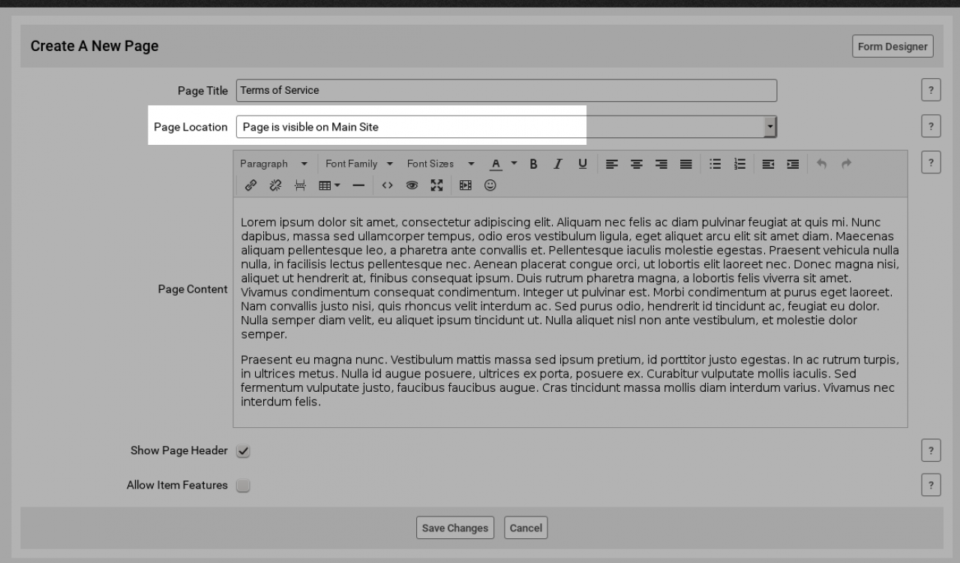Screen dimensions: 960x563
Task: Click the paragraph starting 'Praesent eu magna nunc'
Action: [x=570, y=381]
